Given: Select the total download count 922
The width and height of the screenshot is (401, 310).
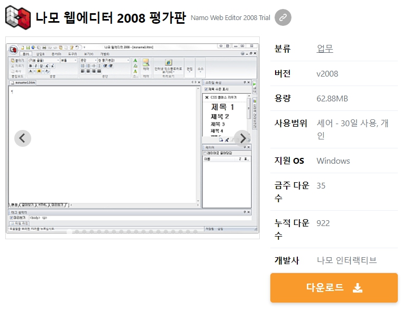Looking at the screenshot, I should coord(323,223).
